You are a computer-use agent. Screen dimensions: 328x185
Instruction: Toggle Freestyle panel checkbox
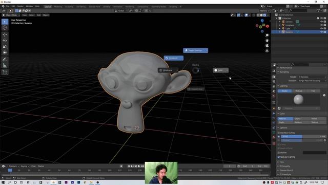281,174
